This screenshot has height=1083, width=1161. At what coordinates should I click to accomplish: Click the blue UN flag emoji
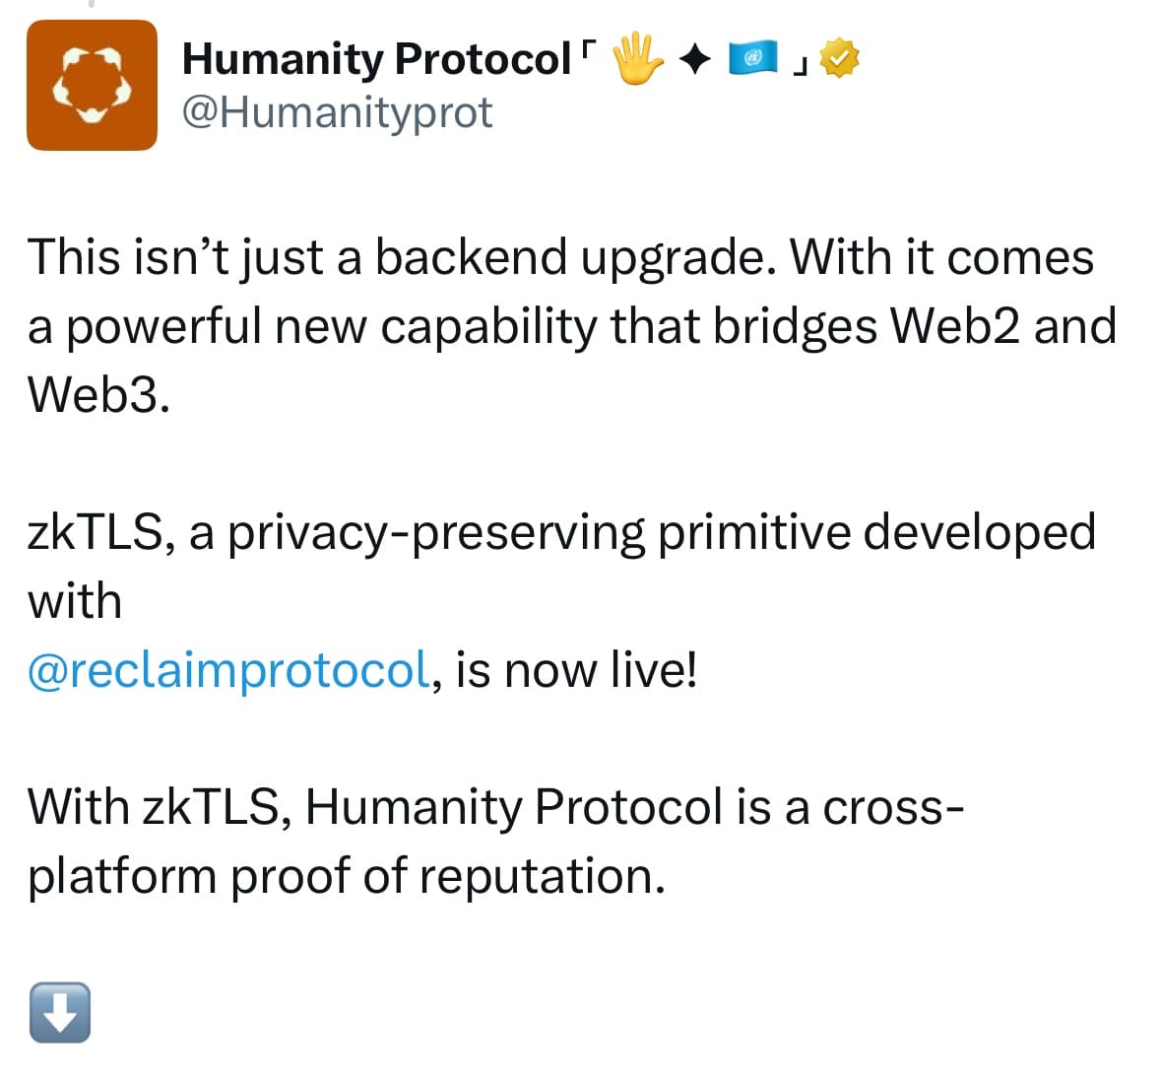coord(753,58)
